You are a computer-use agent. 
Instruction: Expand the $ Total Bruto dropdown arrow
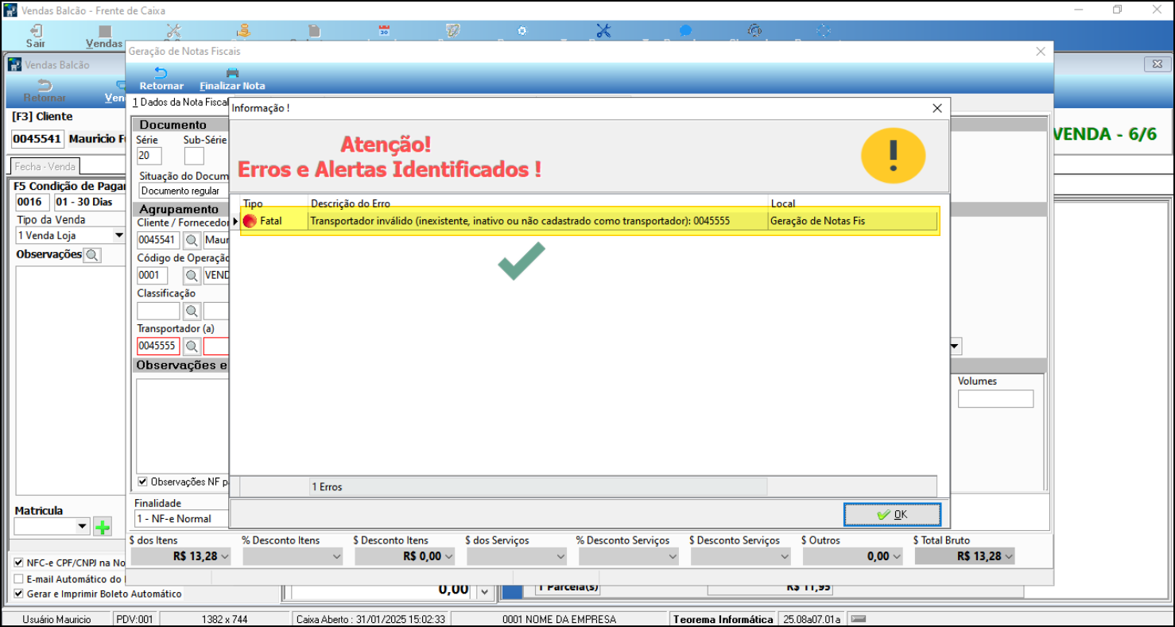pyautogui.click(x=1009, y=556)
